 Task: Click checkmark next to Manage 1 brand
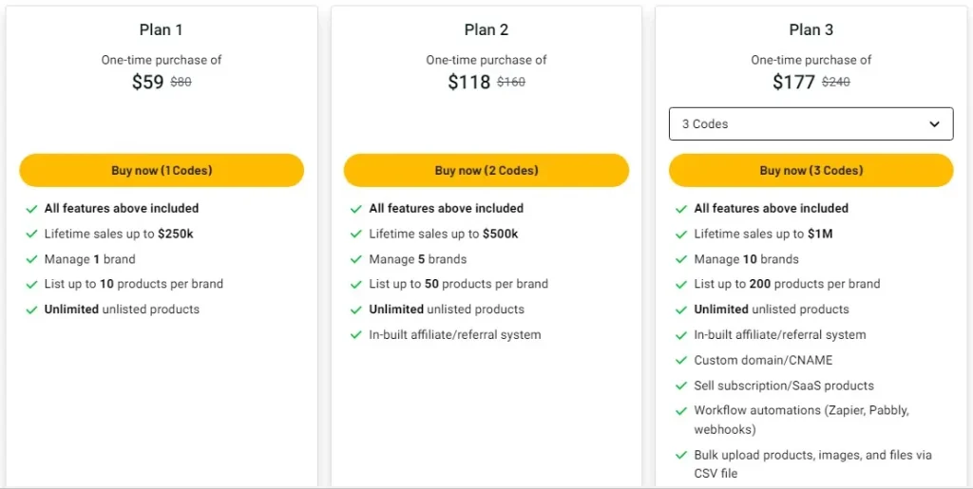pos(31,260)
